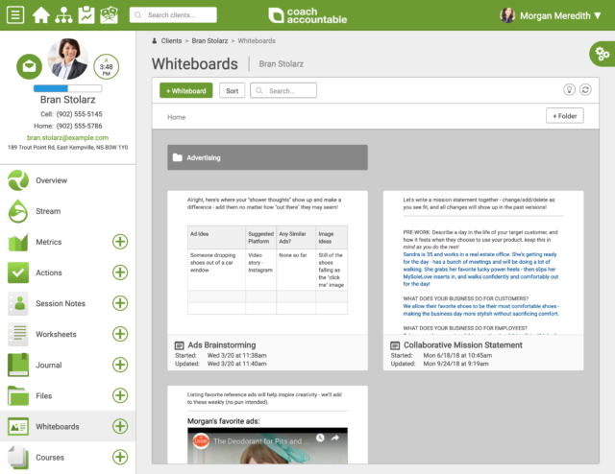
Task: Click the + Whiteboard button
Action: point(185,90)
